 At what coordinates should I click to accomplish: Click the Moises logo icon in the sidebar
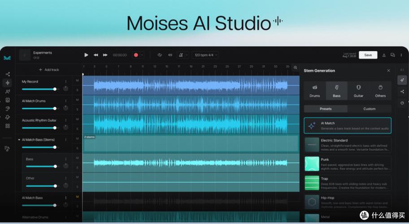(7, 57)
